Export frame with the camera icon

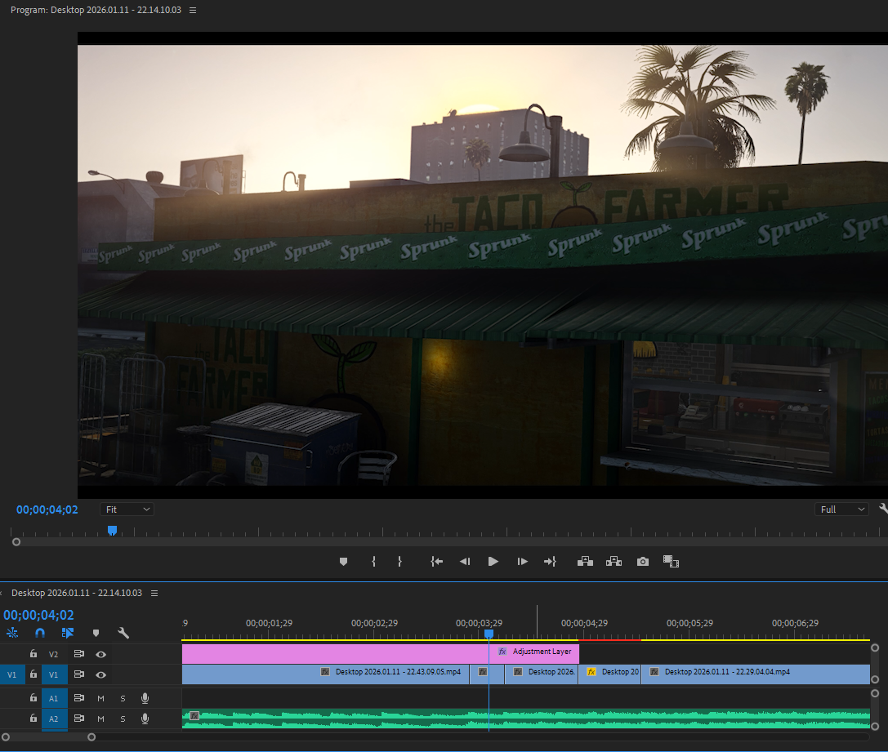point(643,561)
